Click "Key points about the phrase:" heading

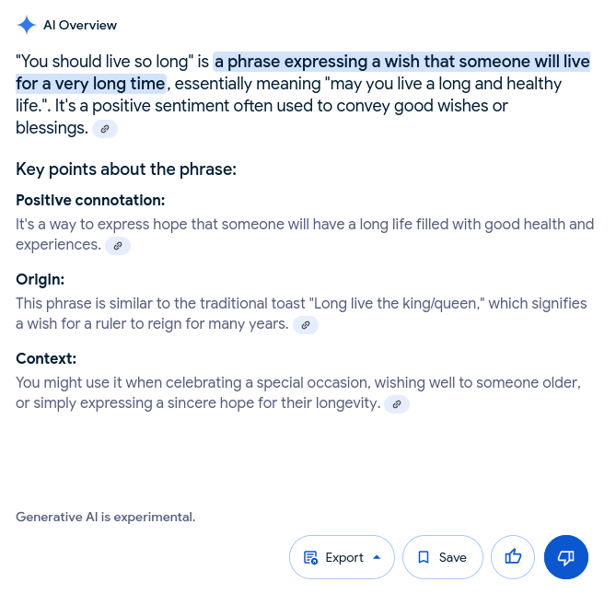pos(126,169)
